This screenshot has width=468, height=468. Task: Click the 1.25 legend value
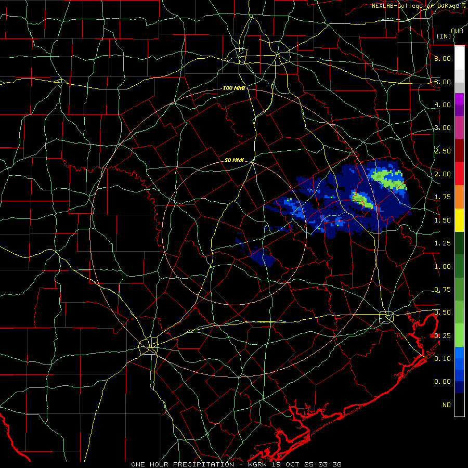(x=443, y=243)
